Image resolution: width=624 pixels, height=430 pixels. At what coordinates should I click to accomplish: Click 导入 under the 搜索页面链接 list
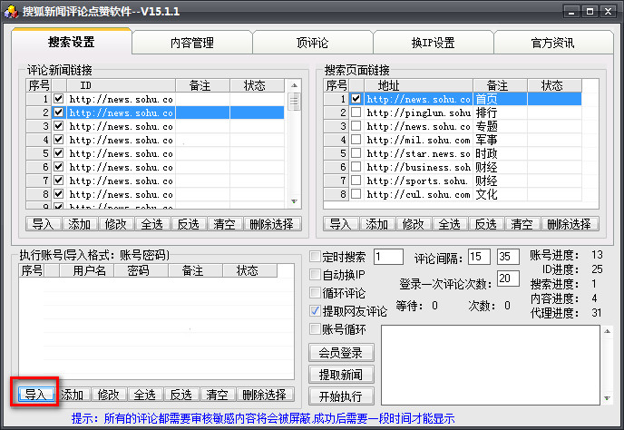[341, 224]
